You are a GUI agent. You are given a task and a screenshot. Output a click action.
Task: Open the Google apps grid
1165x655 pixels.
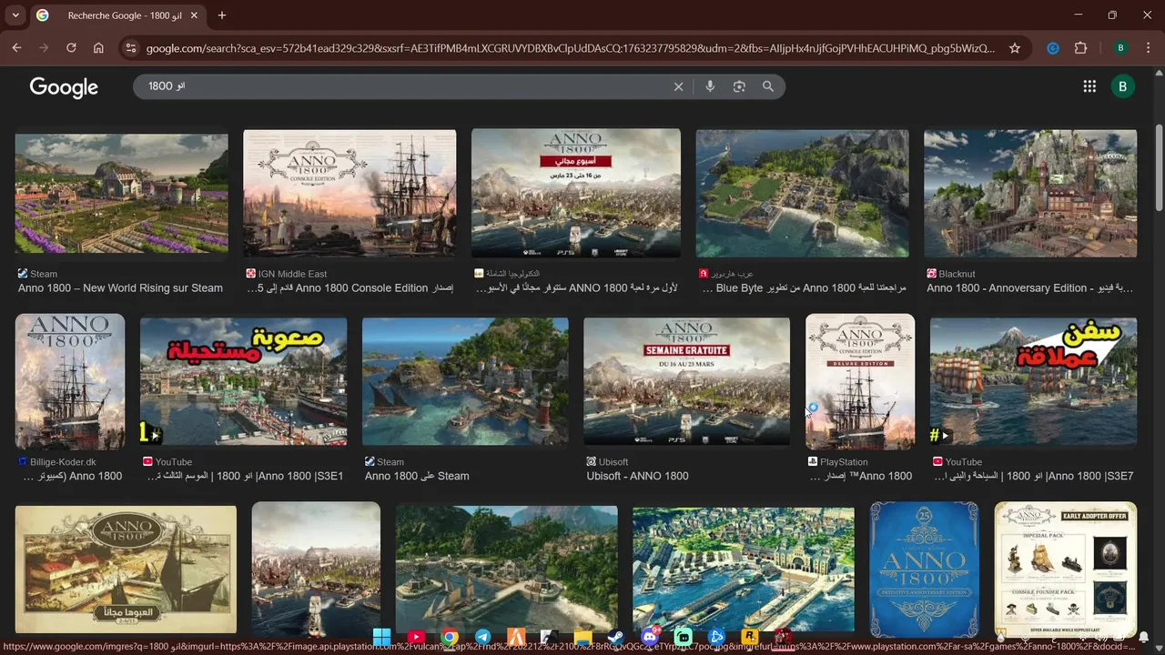[x=1089, y=86]
